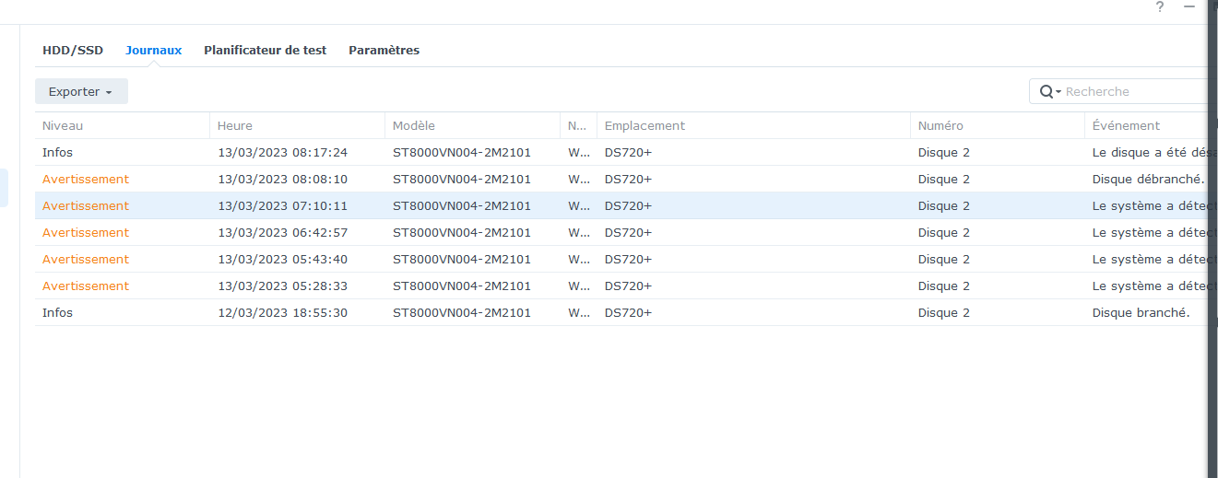The width and height of the screenshot is (1218, 478).
Task: Click the Modèle column header
Action: (414, 126)
